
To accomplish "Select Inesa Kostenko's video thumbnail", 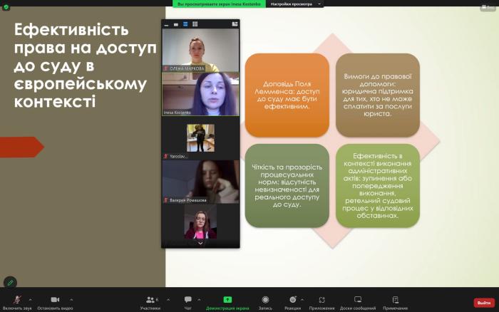I will tap(200, 94).
